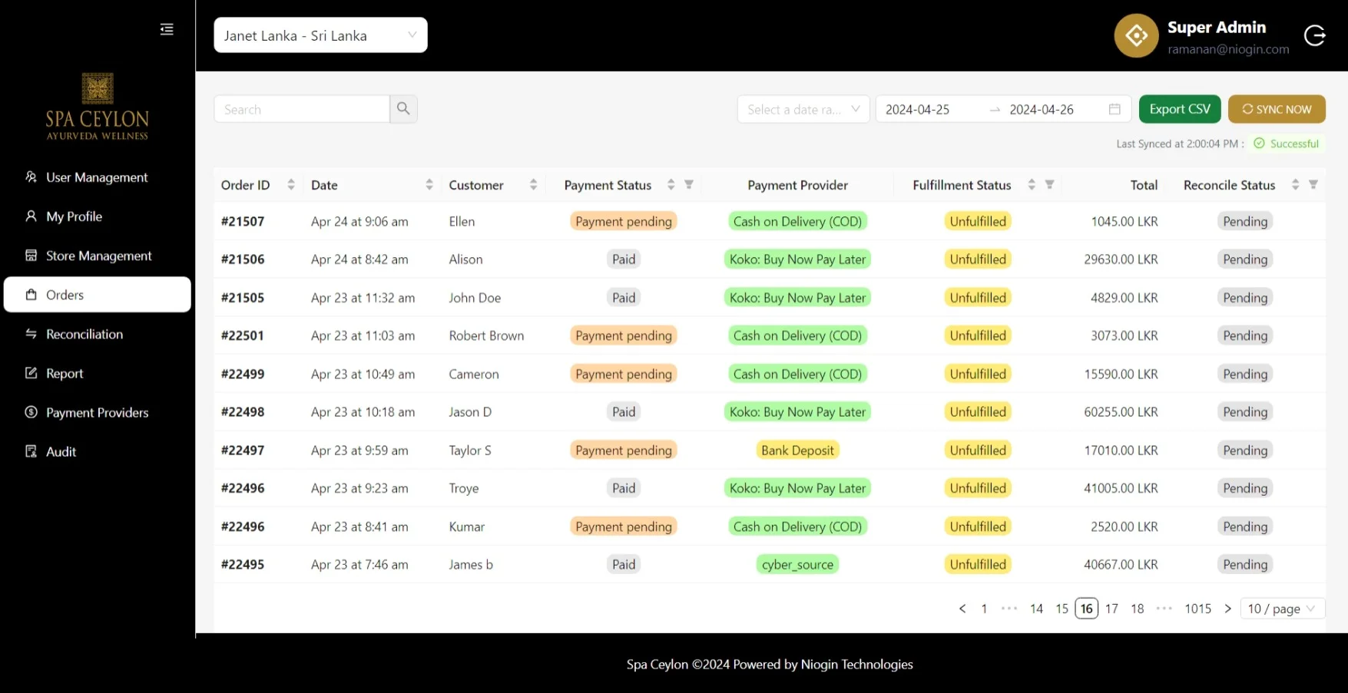Collapse the sidebar using the hamburger icon
The width and height of the screenshot is (1348, 693).
[x=167, y=29]
